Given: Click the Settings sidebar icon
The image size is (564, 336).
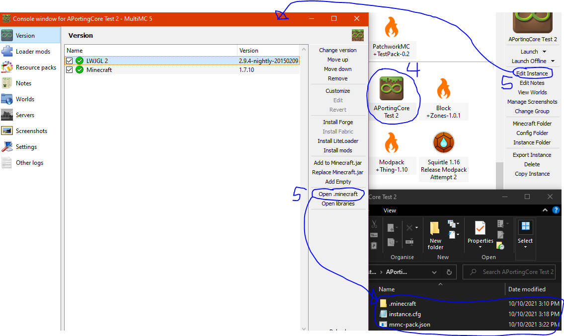Looking at the screenshot, I should 7,146.
